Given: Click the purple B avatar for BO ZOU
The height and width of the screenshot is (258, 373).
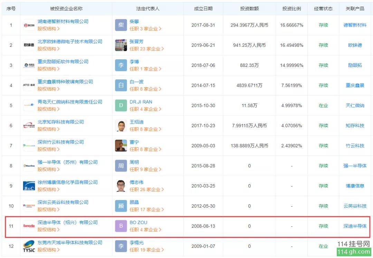Looking at the screenshot, I should (121, 226).
